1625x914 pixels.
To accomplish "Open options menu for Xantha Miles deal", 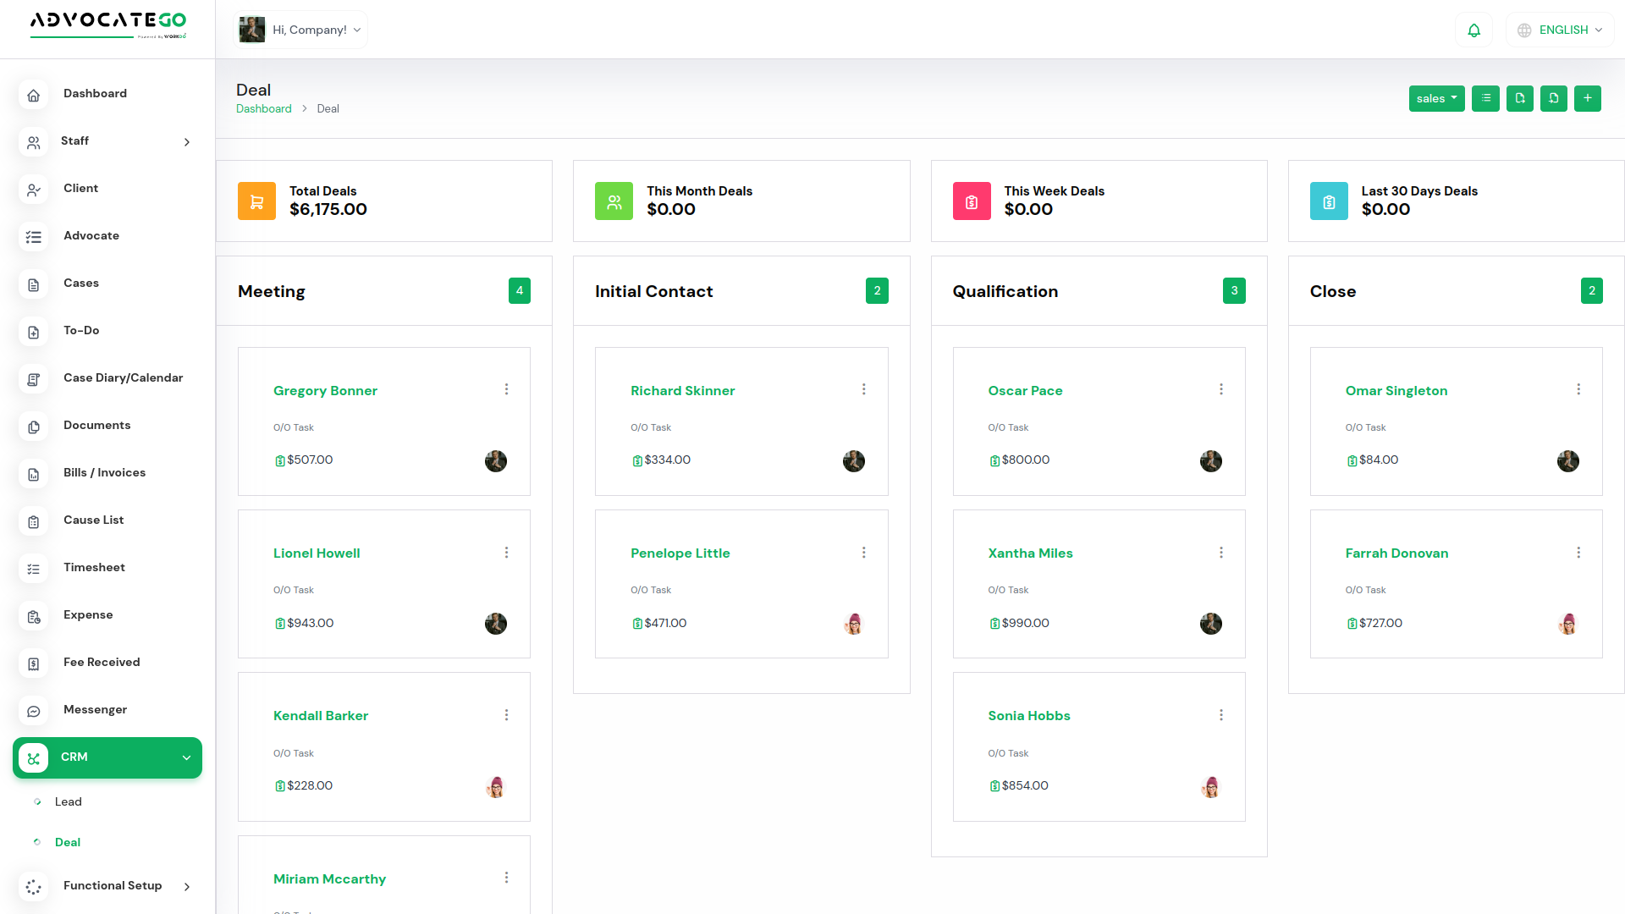I will (1221, 553).
